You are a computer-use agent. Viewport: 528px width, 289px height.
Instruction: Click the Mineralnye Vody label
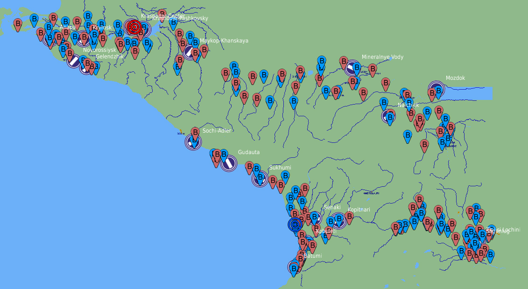382,57
